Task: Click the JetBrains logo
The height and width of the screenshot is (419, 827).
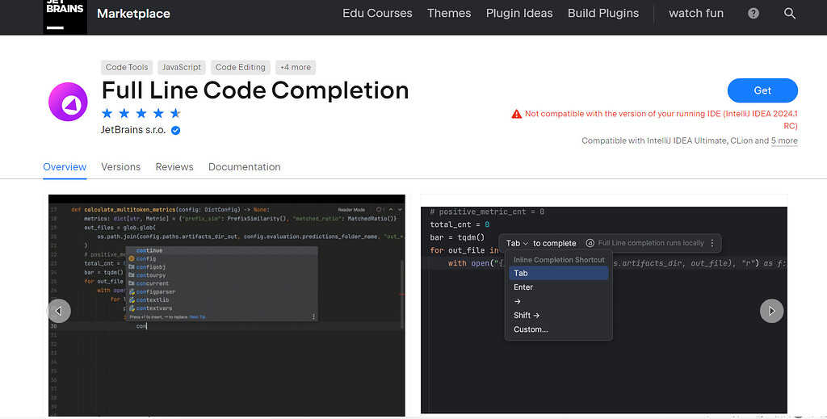Action: [65, 16]
